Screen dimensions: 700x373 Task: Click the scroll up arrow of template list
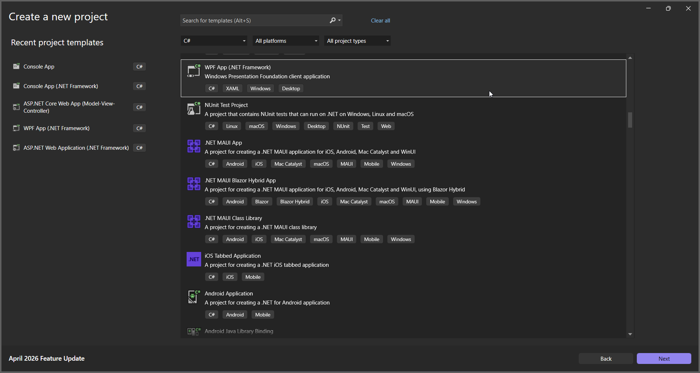(x=630, y=58)
